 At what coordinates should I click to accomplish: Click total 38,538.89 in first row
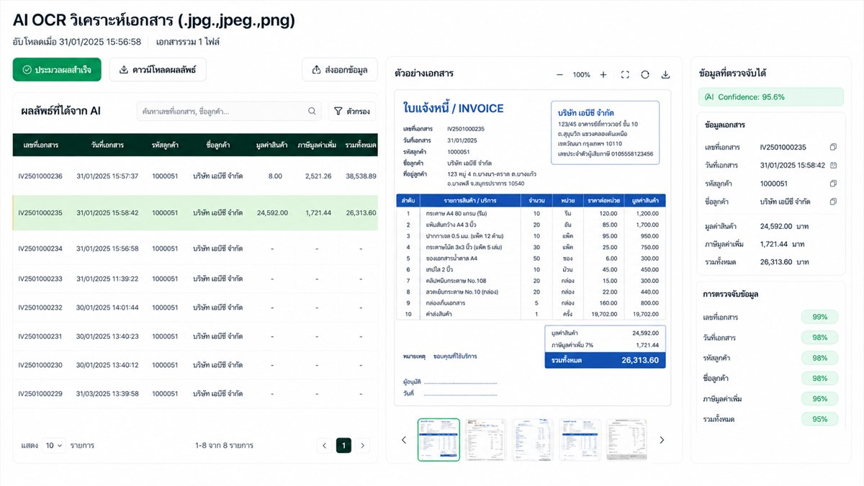361,176
